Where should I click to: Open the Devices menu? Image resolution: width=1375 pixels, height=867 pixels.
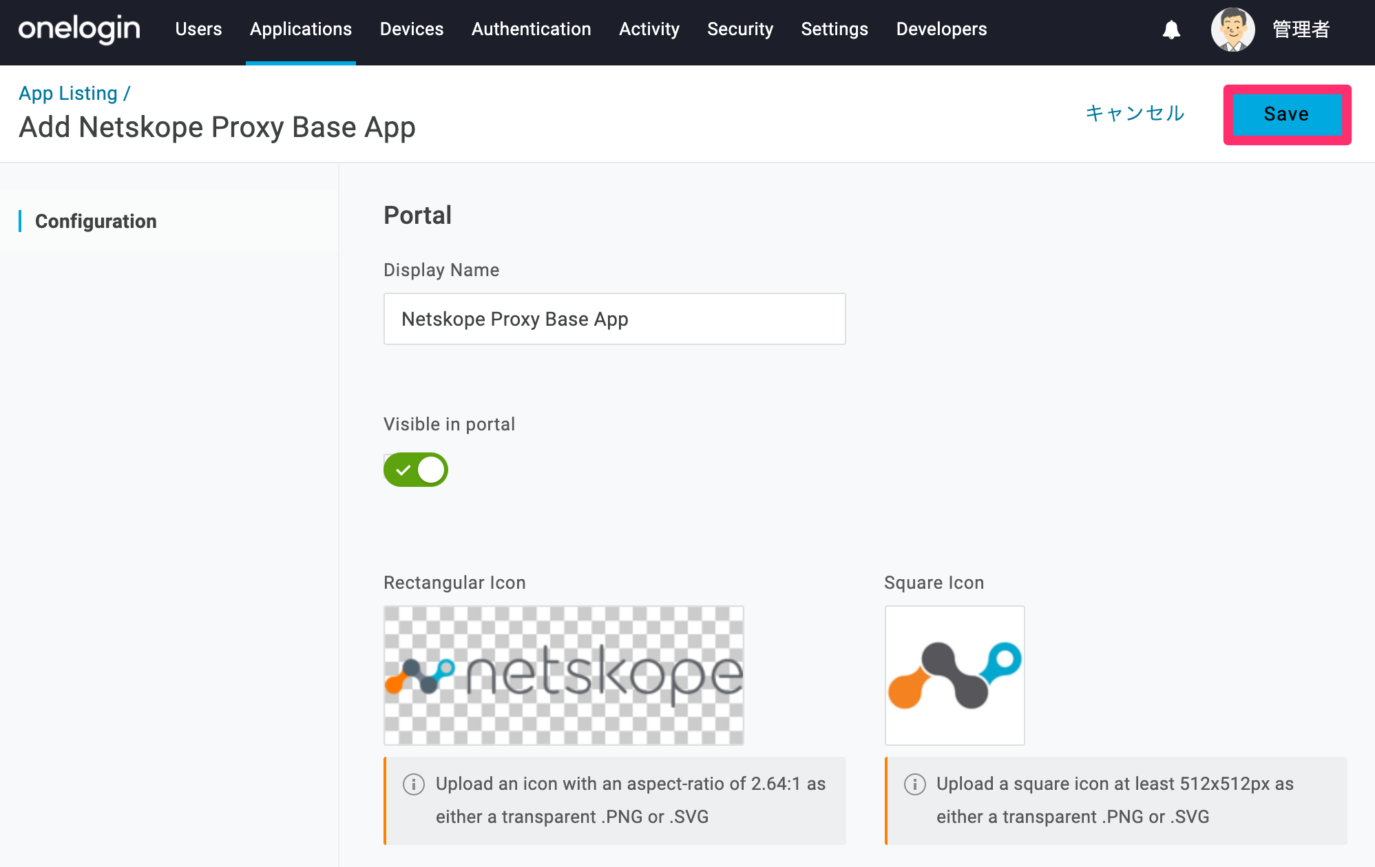pos(412,30)
